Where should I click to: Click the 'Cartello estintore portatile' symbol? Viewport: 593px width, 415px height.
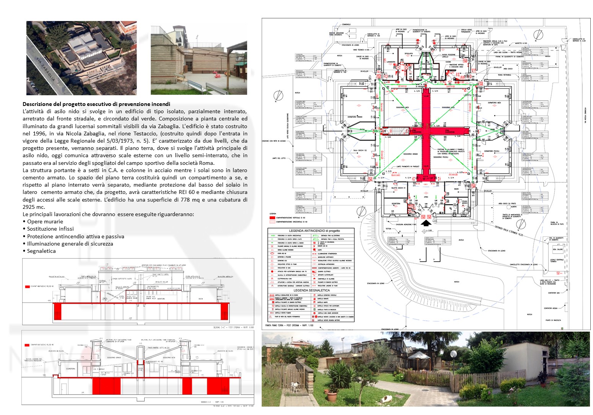pyautogui.click(x=314, y=295)
